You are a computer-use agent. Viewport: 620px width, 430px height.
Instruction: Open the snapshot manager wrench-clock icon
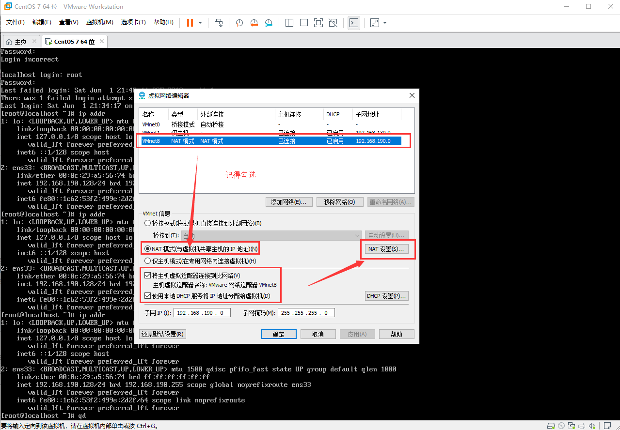pos(269,23)
